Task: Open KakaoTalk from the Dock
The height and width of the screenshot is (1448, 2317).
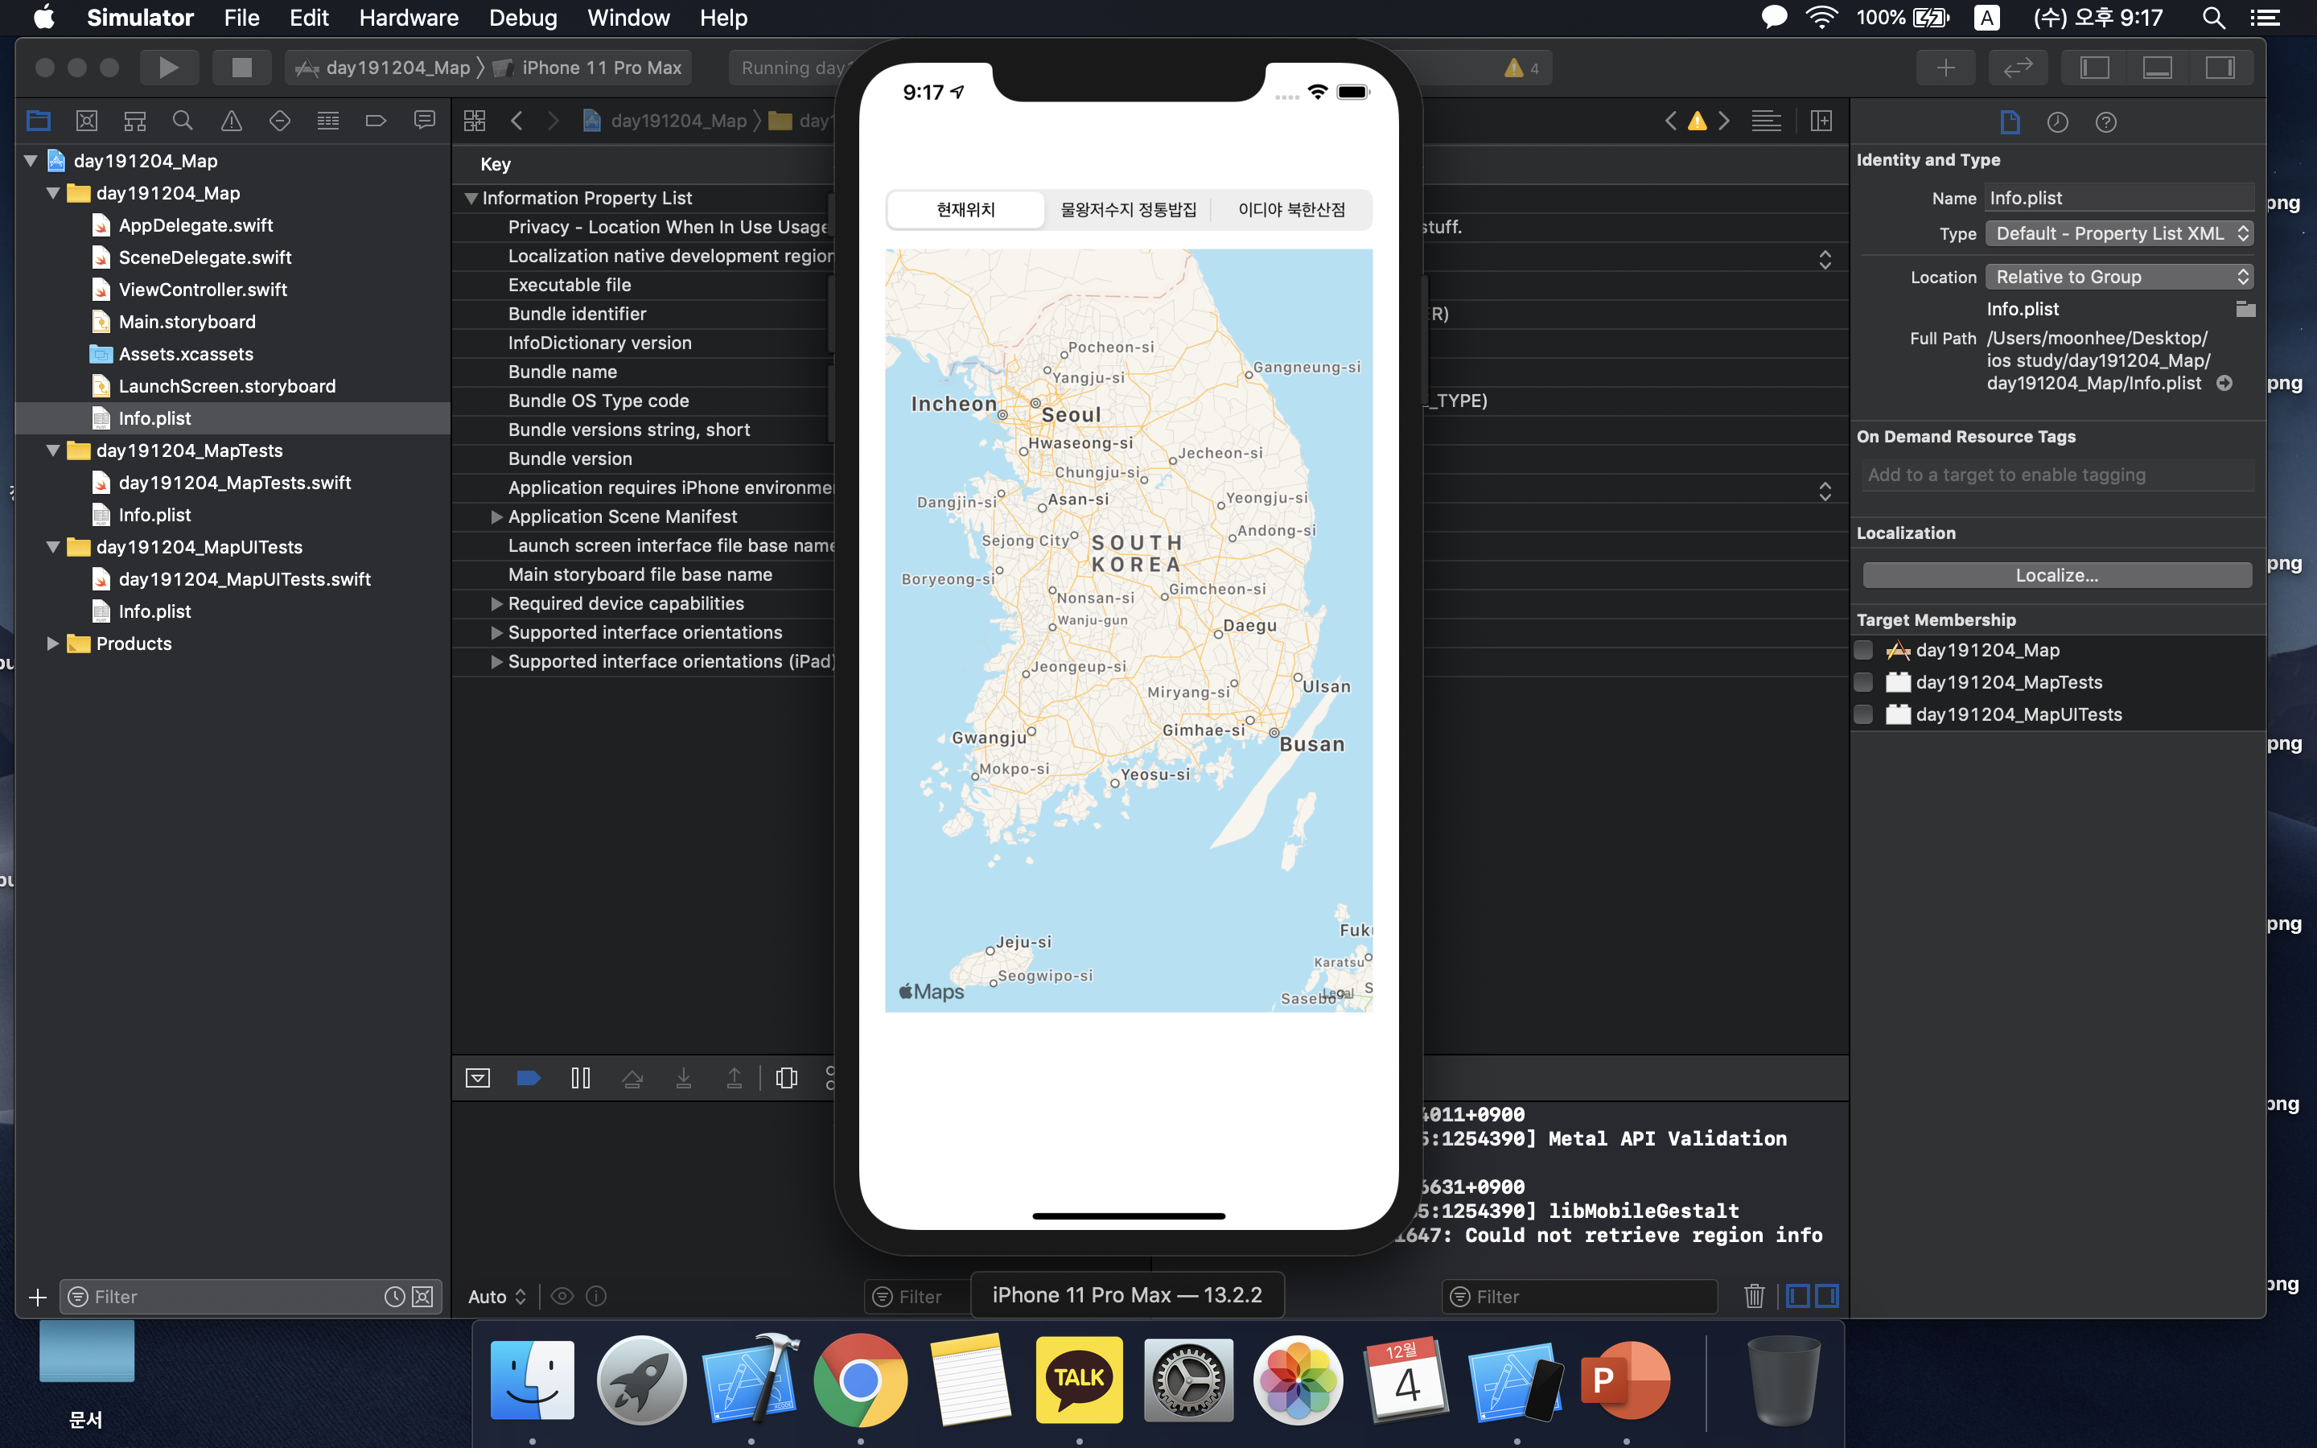Action: (1079, 1379)
